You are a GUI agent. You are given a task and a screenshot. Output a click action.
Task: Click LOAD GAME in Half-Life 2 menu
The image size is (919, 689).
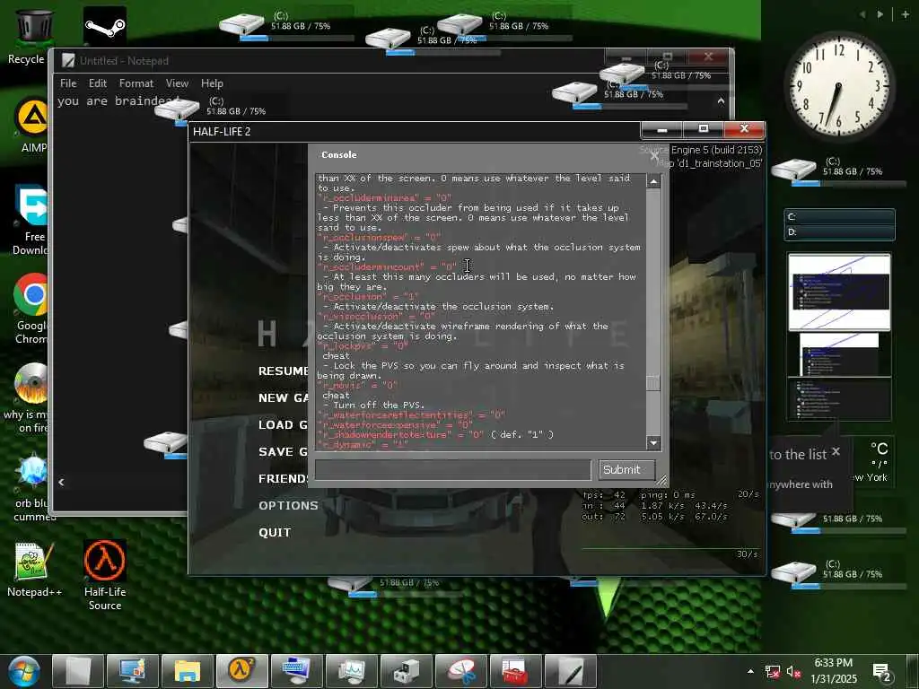[283, 424]
